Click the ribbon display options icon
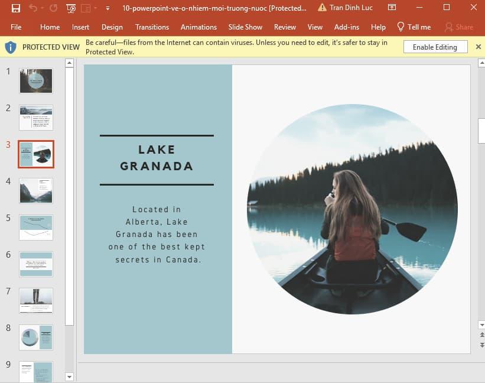Viewport: 485px width, 383px height. (x=392, y=7)
